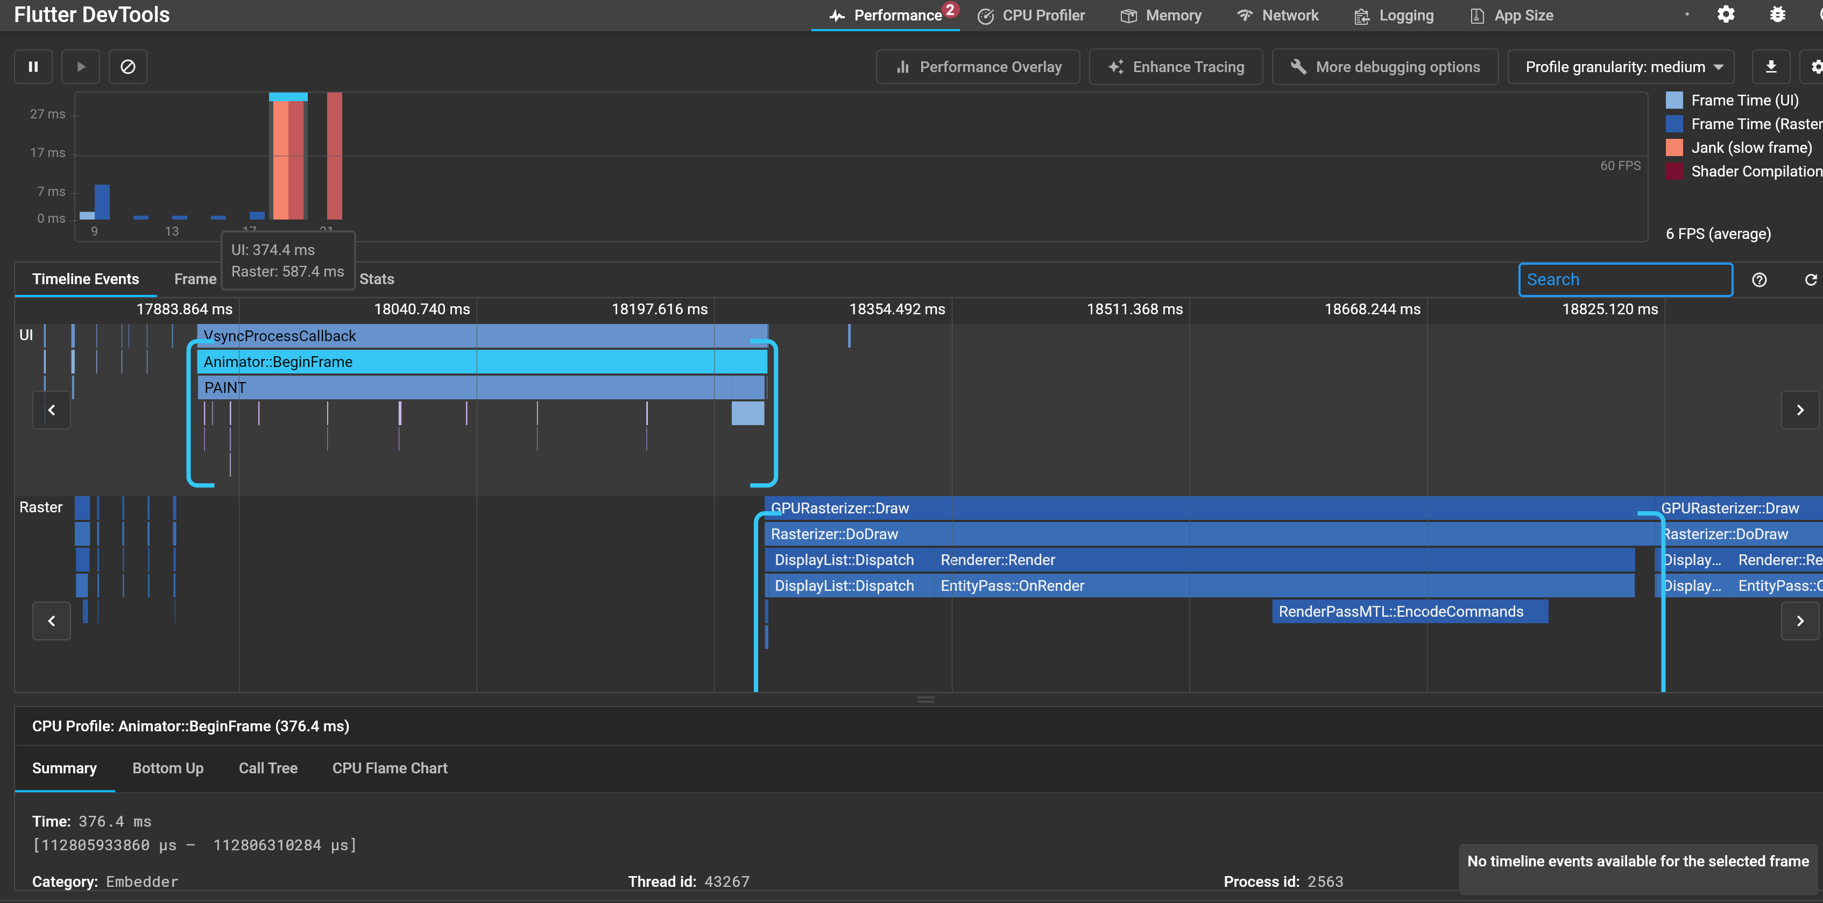Click the resume play button
This screenshot has width=1823, height=903.
[x=81, y=67]
